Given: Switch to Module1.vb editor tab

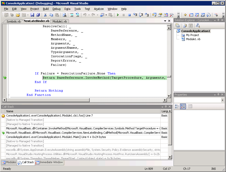Looking at the screenshot, I should tap(60, 21).
